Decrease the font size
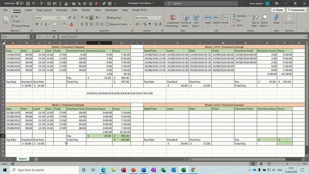Screen dimensions: 309x174 (74, 18)
